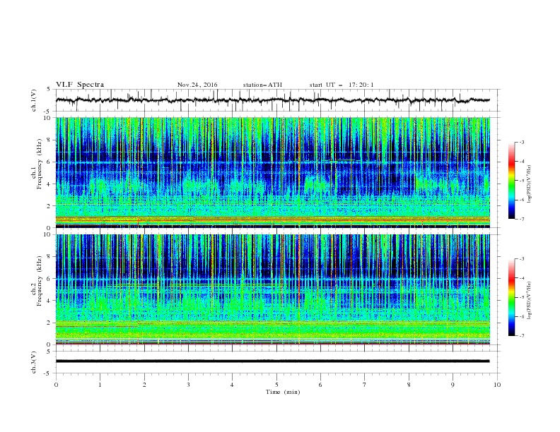
Task: Click the color scale bar beside ch.1 spectrogram
Action: tap(511, 181)
